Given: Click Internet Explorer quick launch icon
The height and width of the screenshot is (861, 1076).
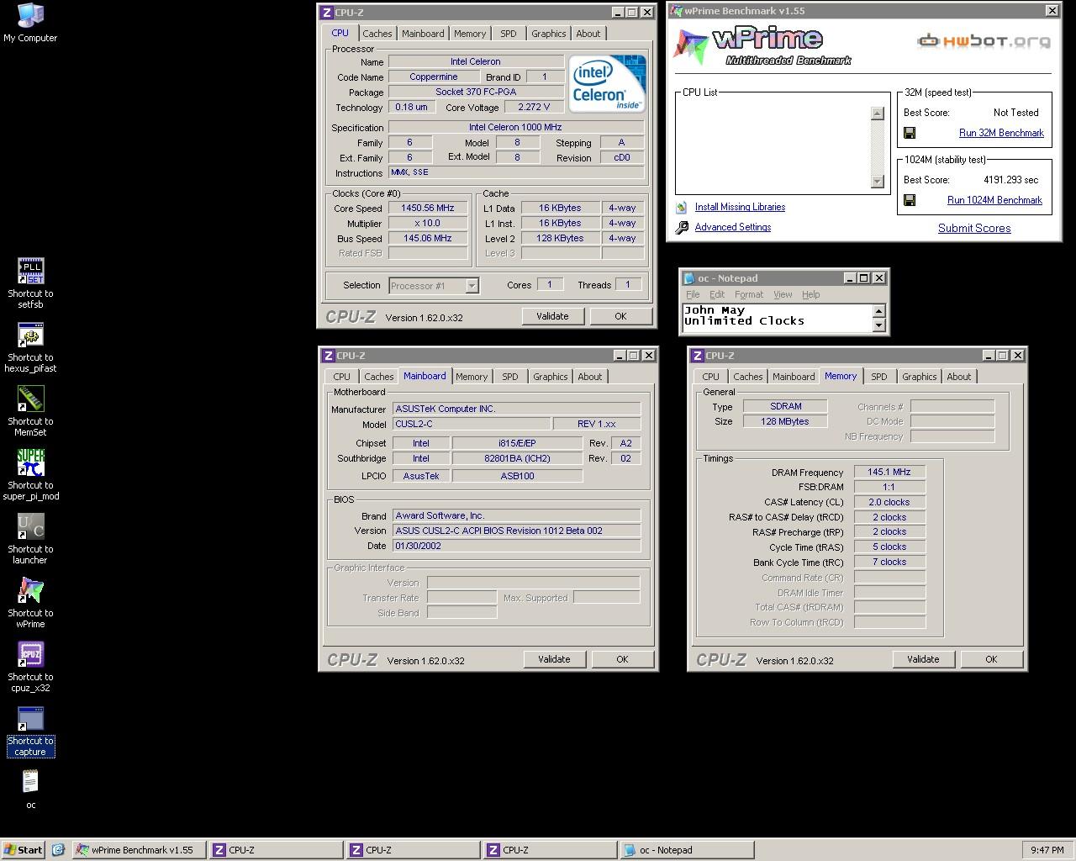Looking at the screenshot, I should tap(58, 850).
